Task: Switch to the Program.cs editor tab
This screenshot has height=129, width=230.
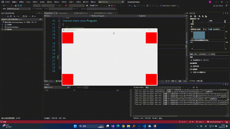Action: [49, 13]
